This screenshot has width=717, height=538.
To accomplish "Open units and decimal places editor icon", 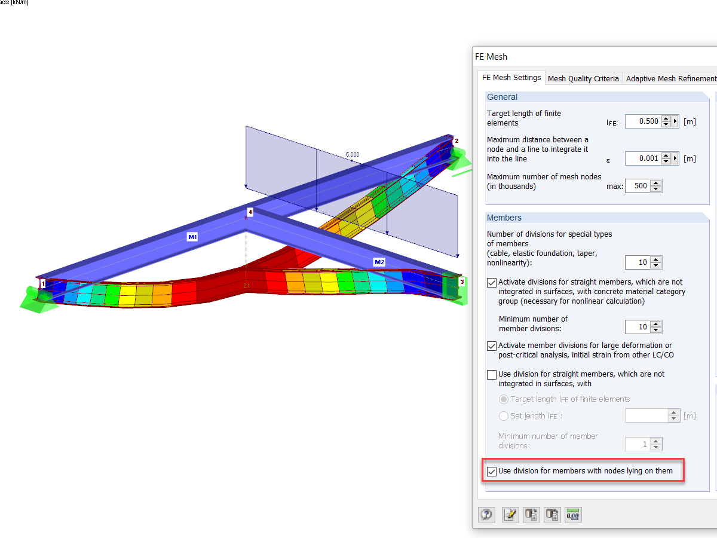I will coord(573,514).
